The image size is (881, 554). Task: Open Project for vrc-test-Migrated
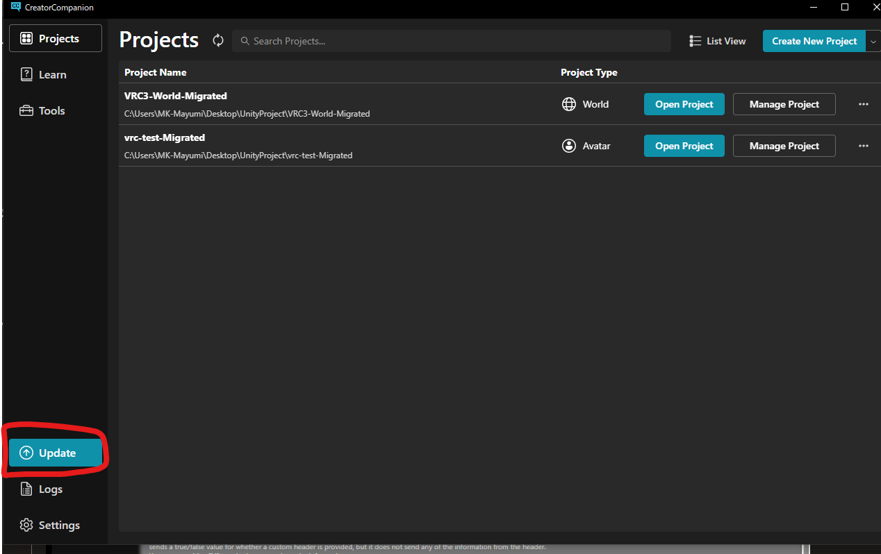click(684, 146)
